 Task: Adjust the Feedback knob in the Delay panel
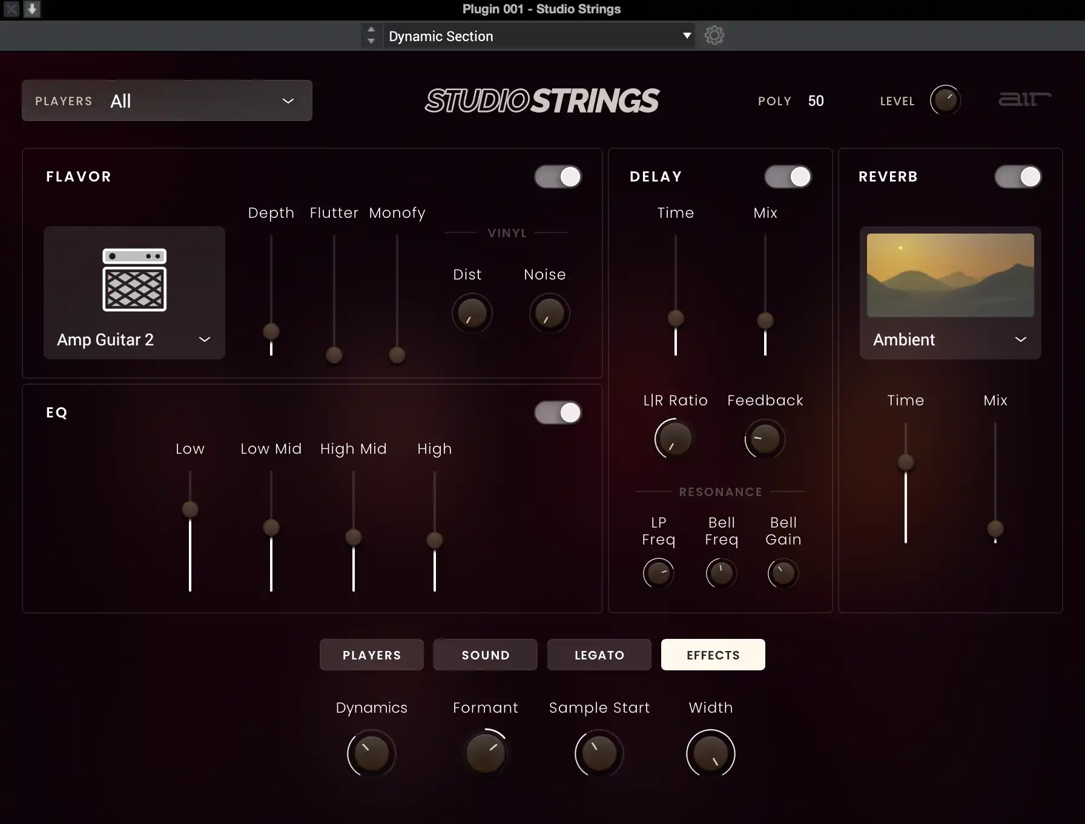(x=764, y=439)
